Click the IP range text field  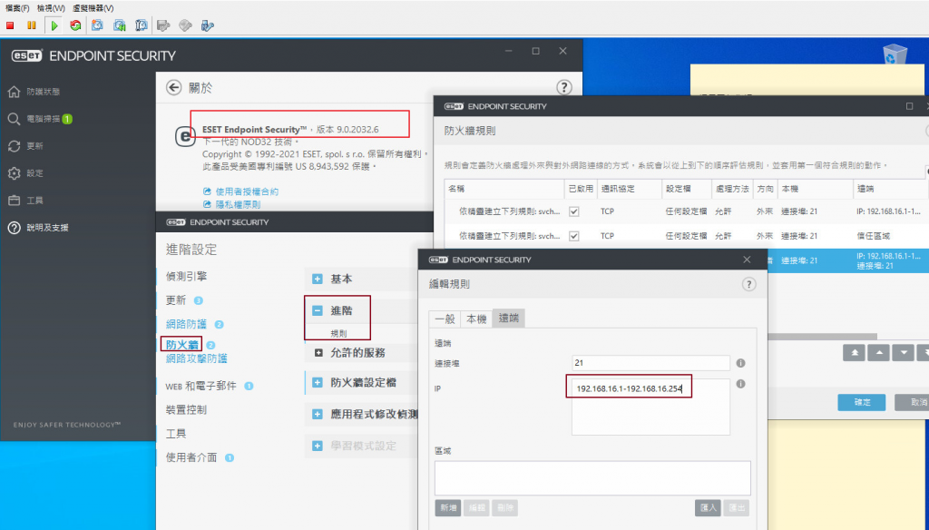pyautogui.click(x=650, y=407)
